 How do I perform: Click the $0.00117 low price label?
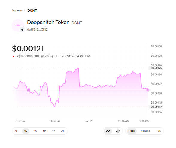156,107
